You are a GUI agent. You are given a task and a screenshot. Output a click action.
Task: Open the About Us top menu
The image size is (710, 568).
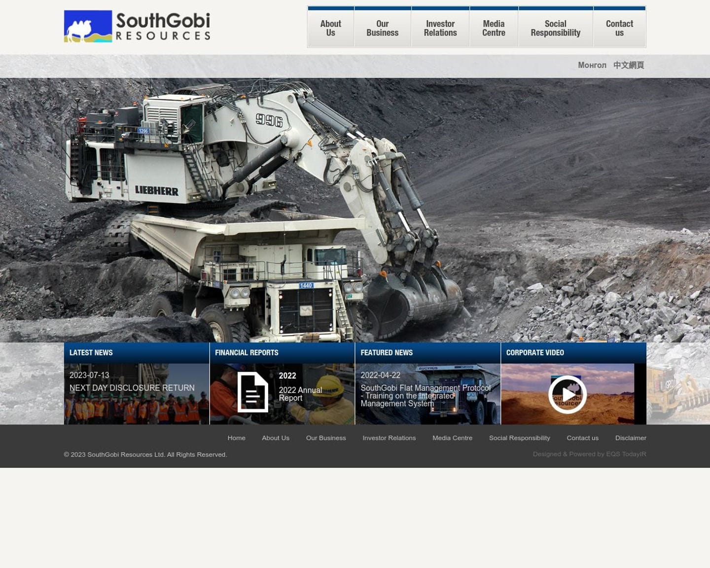330,28
